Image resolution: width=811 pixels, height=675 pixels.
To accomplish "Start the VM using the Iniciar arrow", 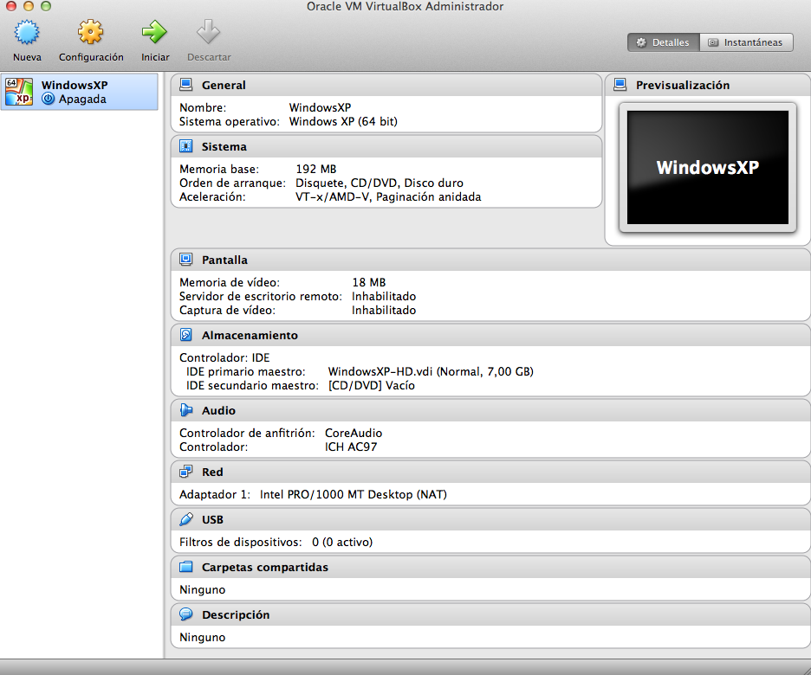I will pyautogui.click(x=154, y=39).
